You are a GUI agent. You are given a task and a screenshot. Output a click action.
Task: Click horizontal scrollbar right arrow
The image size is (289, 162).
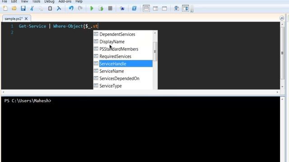coord(277,92)
